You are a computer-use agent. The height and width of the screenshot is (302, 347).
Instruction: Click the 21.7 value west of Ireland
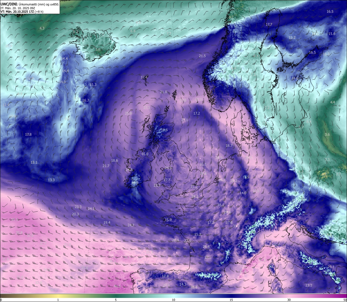coord(106,166)
